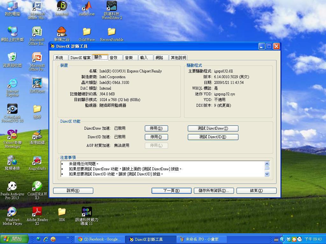Click 儲存所有資訊 button
The height and width of the screenshot is (244, 326).
[214, 191]
